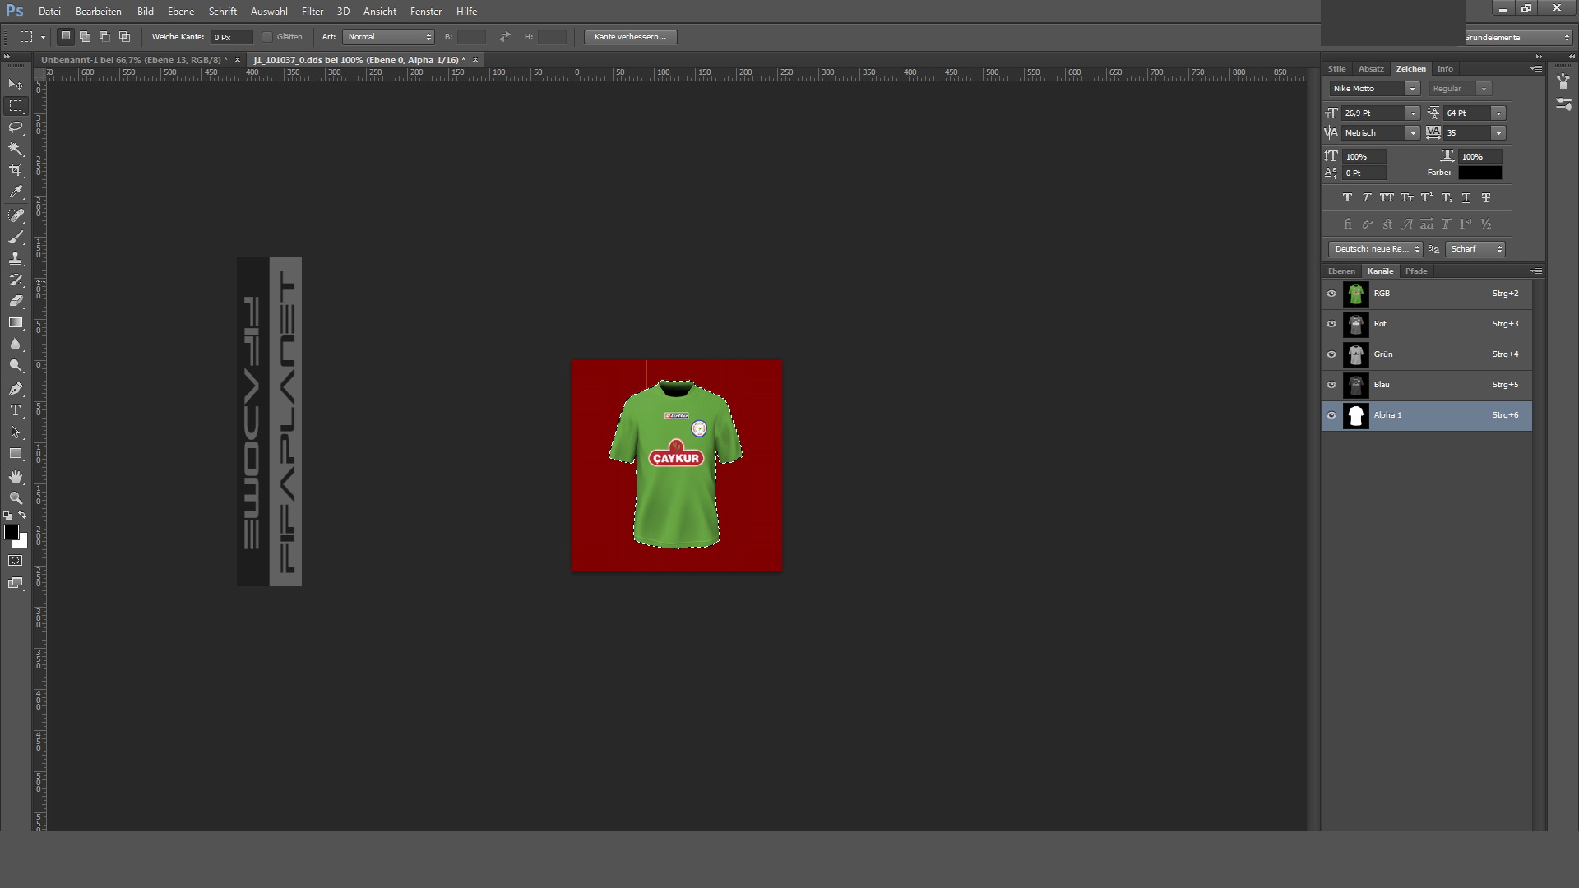Click the Kante verbessern button
The image size is (1579, 888).
tap(630, 37)
